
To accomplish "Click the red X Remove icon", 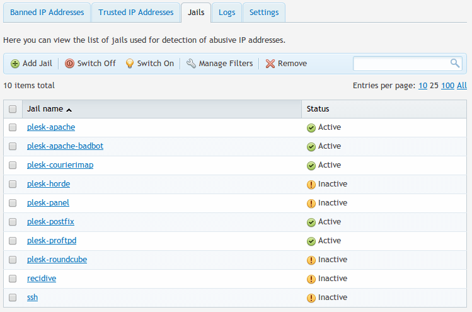I will (270, 64).
